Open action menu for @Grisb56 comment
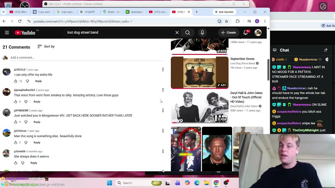335x188 pixels. click(x=163, y=151)
